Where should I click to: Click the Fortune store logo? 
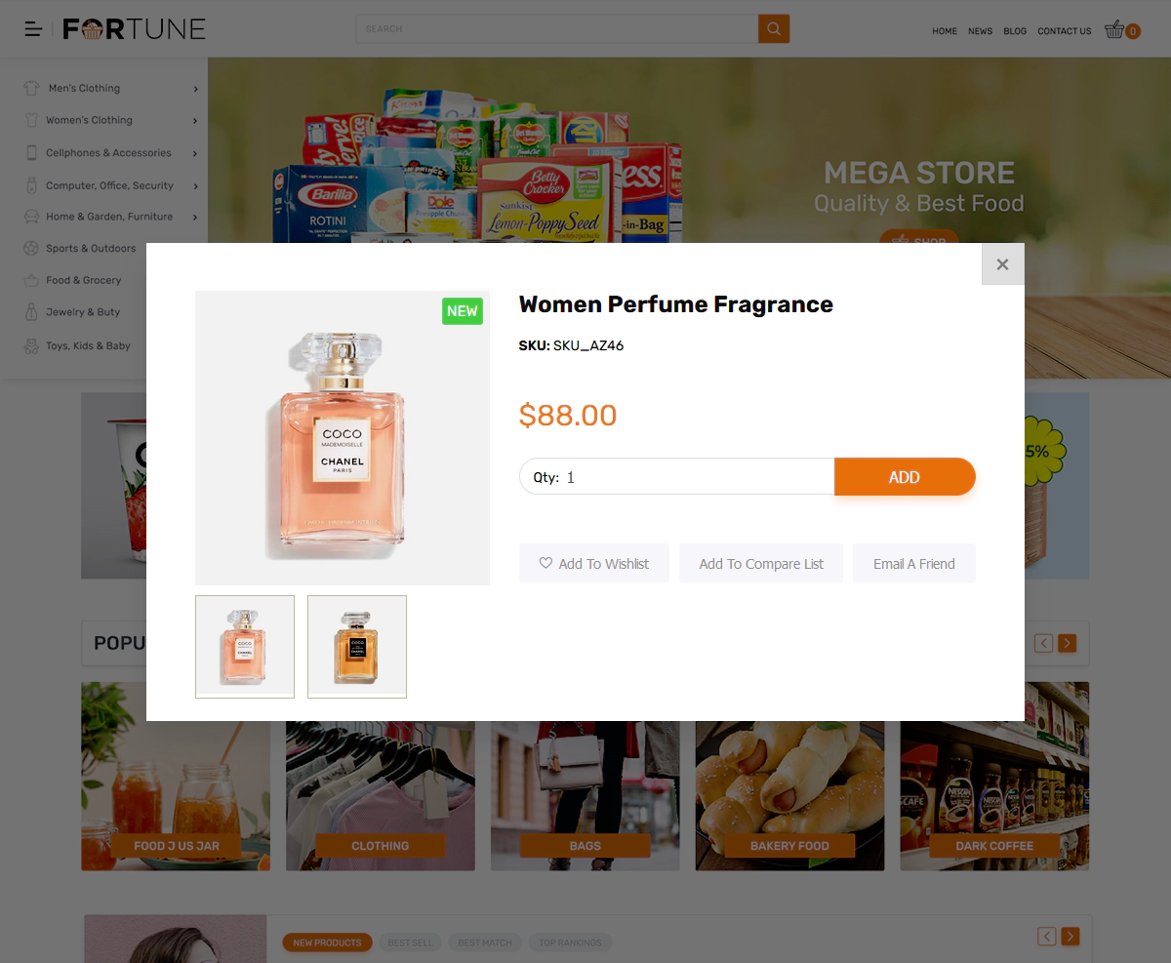point(134,29)
